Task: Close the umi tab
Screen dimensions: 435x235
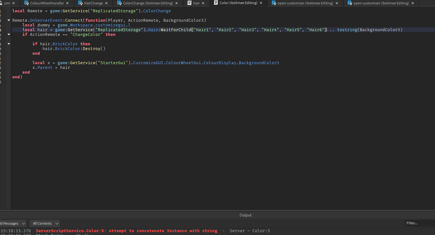Action: coord(14,3)
